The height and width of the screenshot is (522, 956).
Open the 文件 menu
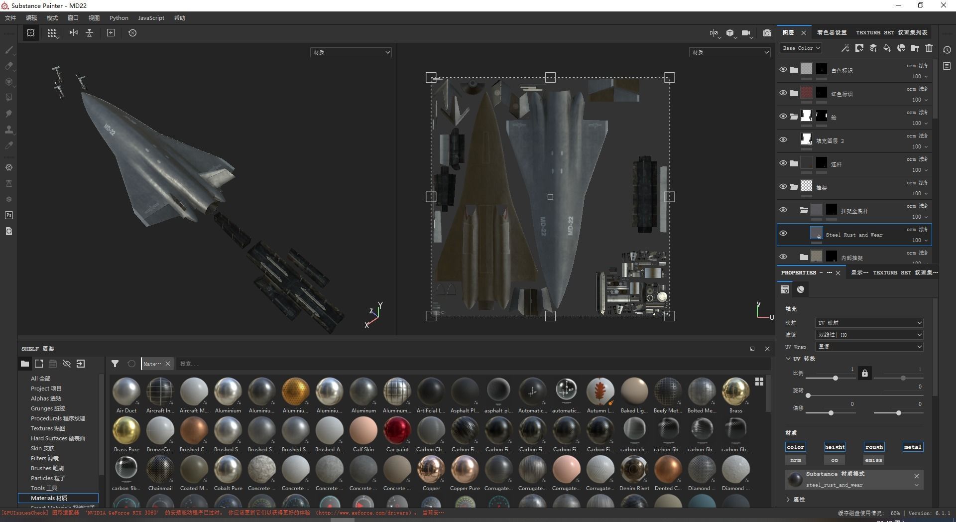[x=10, y=18]
